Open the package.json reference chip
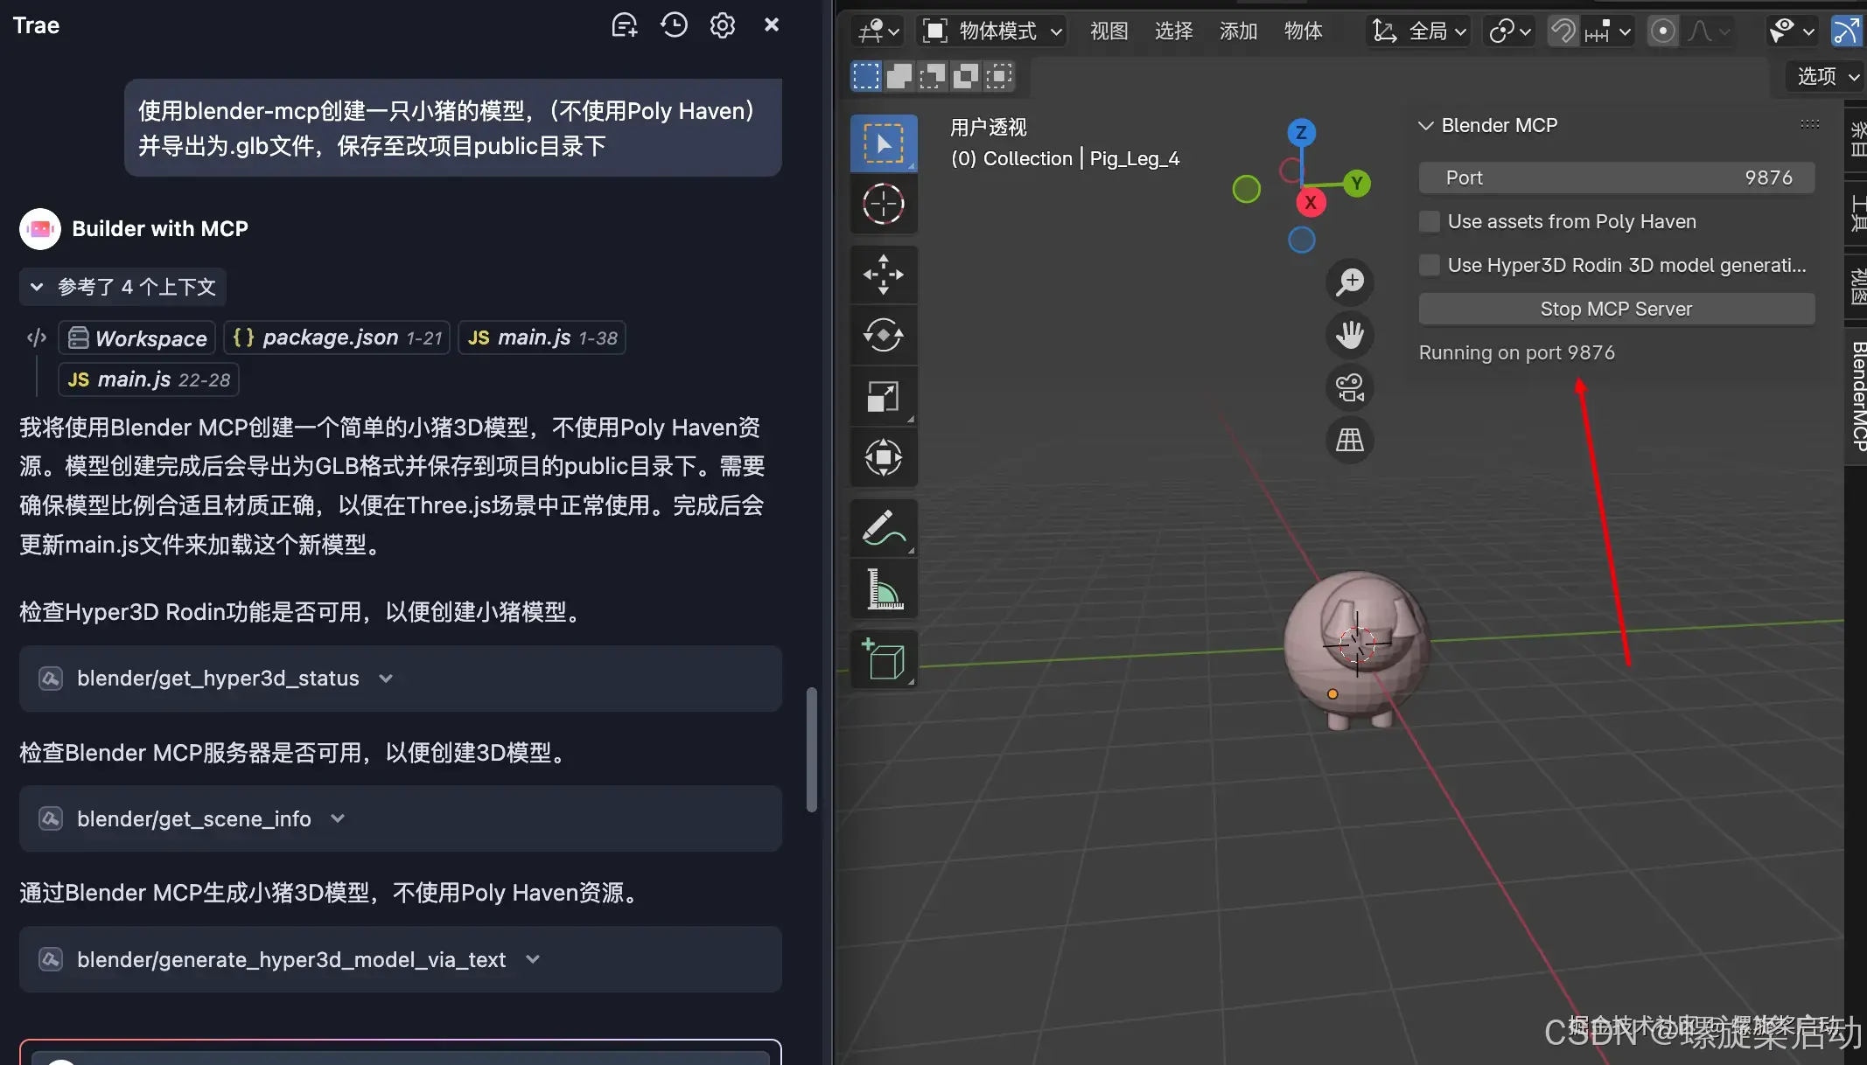This screenshot has height=1065, width=1867. pyautogui.click(x=336, y=338)
